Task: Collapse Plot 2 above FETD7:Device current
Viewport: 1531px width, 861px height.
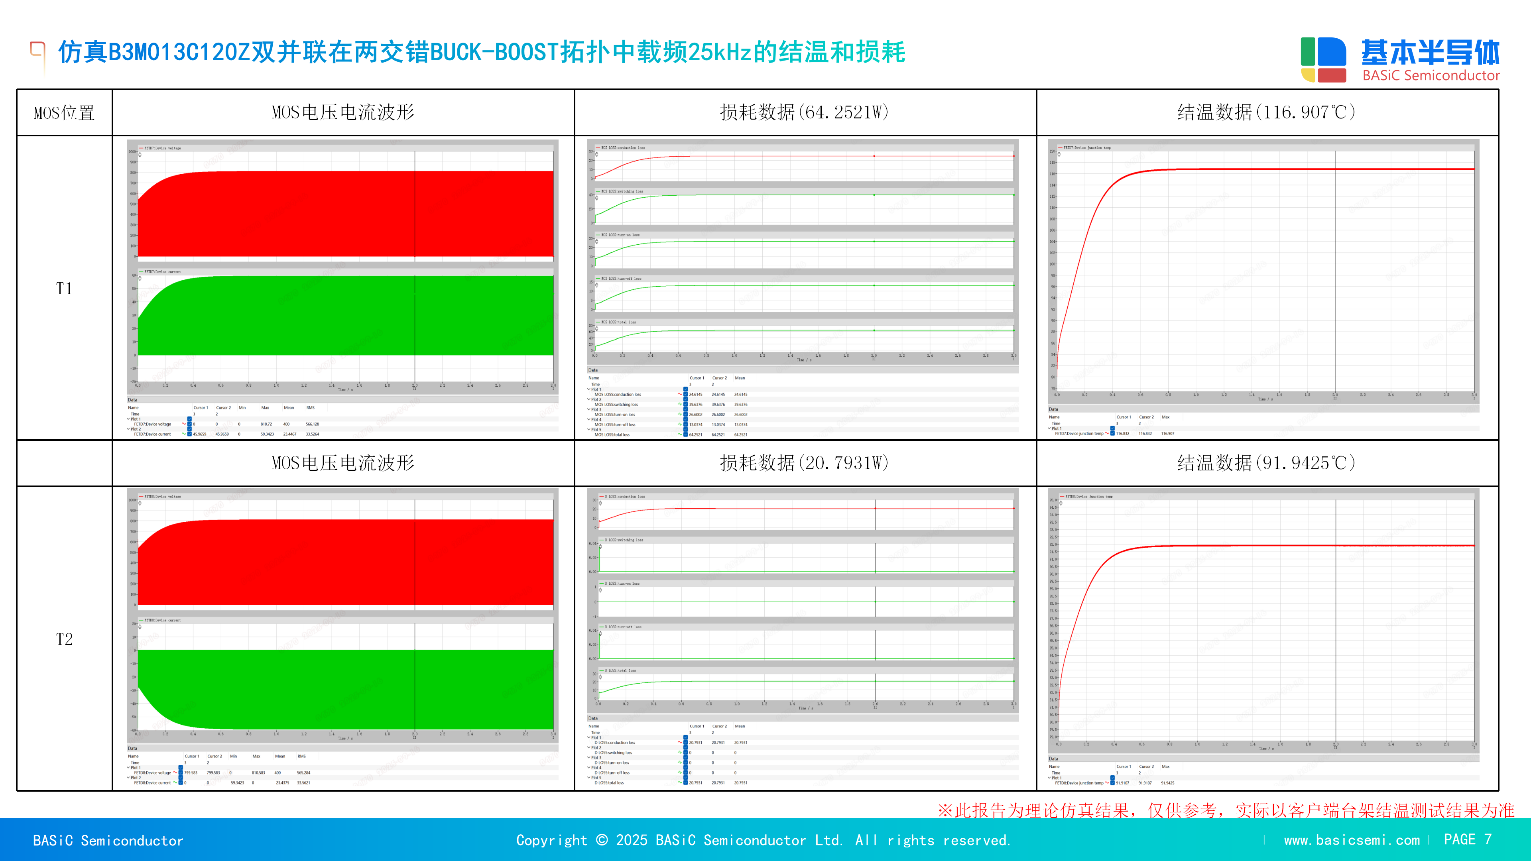Action: 128,429
